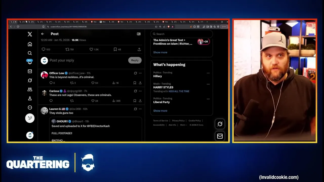Open Notifications bell with 20+ badge
Image resolution: width=324 pixels, height=182 pixels.
point(30,62)
